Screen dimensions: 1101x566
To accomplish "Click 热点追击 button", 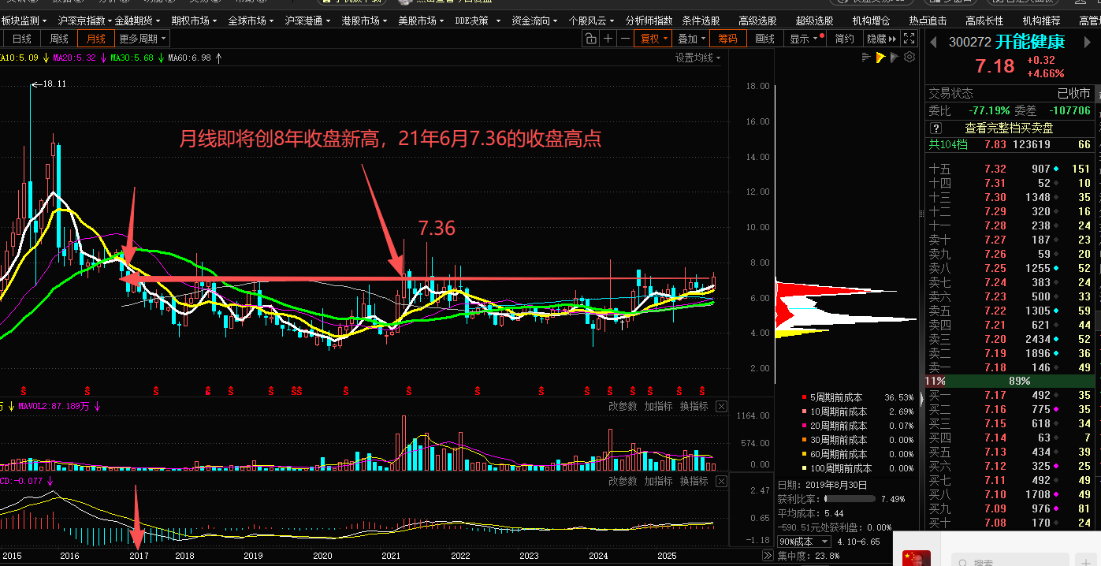I will pos(928,20).
